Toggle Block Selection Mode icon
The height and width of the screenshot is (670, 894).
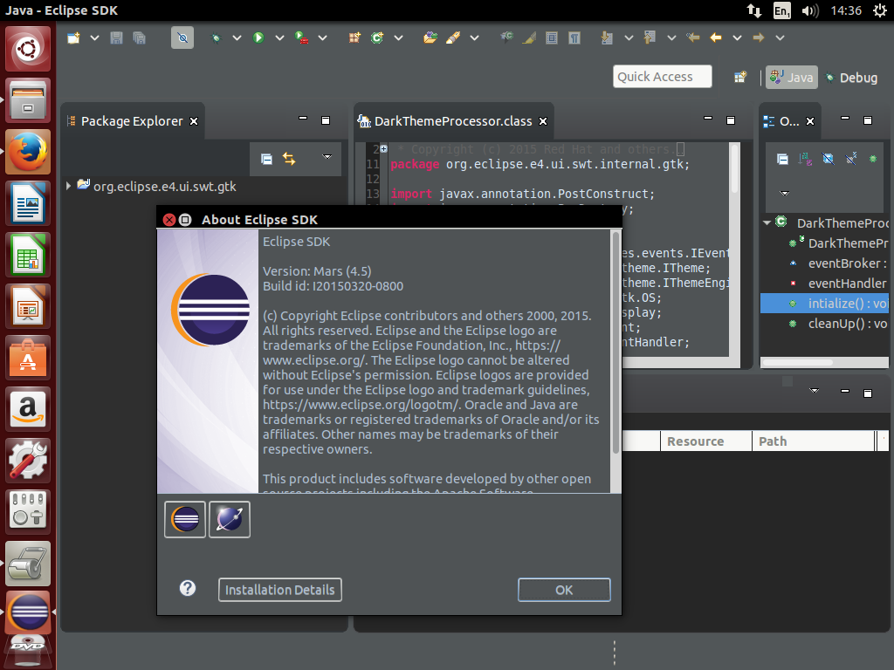coord(552,38)
